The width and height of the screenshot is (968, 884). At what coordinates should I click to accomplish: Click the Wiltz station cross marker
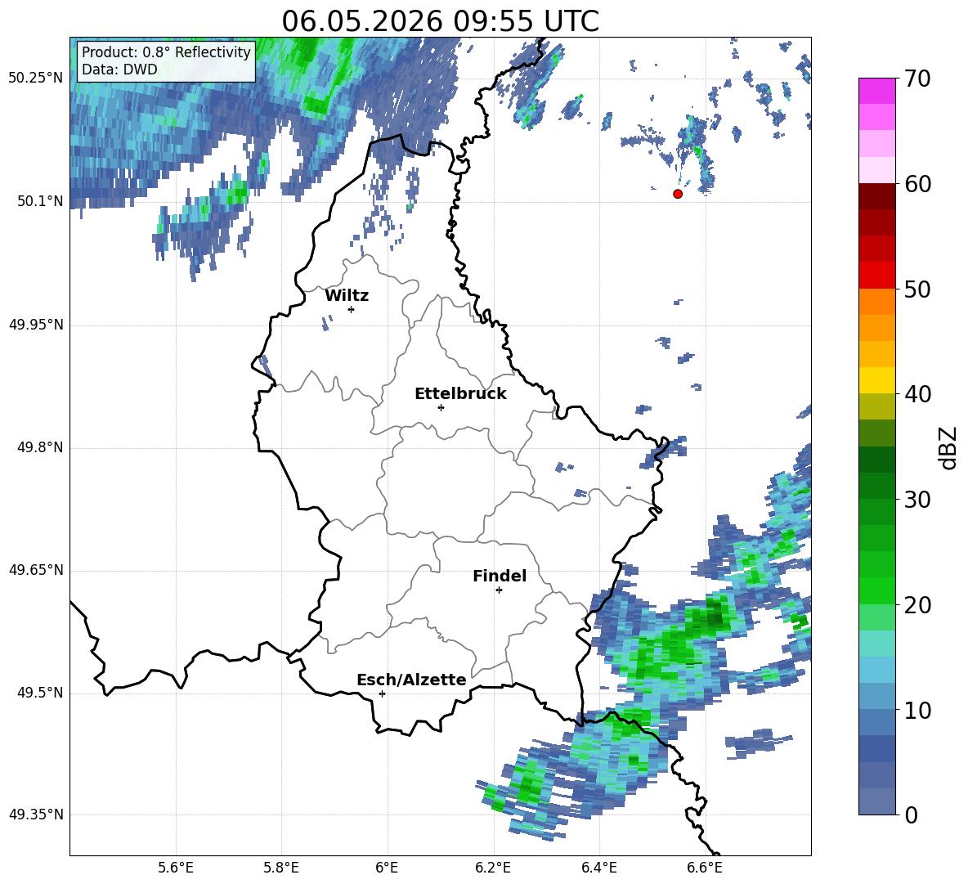[x=352, y=309]
